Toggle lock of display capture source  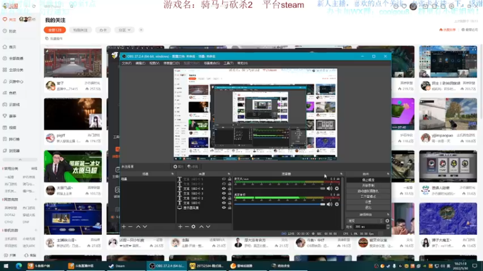[x=229, y=208]
